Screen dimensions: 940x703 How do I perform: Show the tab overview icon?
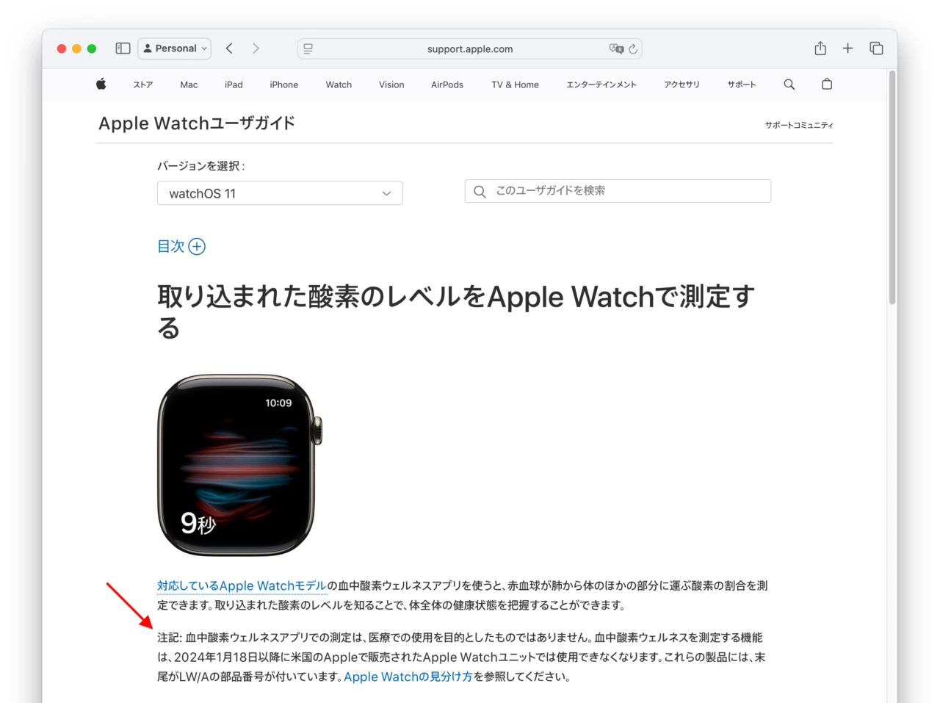click(876, 48)
